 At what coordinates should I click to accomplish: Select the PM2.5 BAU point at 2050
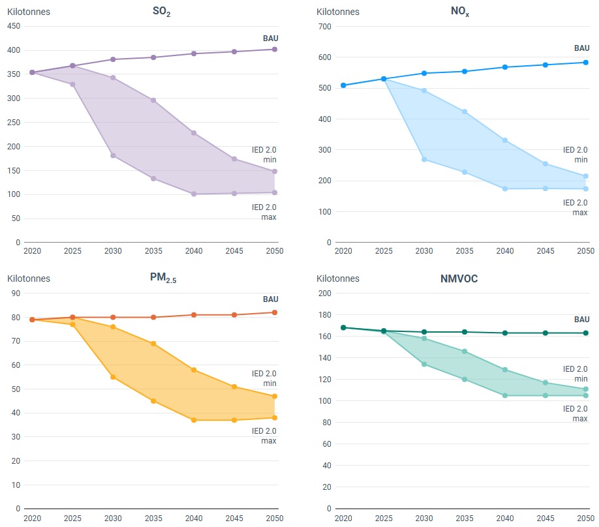[x=275, y=312]
